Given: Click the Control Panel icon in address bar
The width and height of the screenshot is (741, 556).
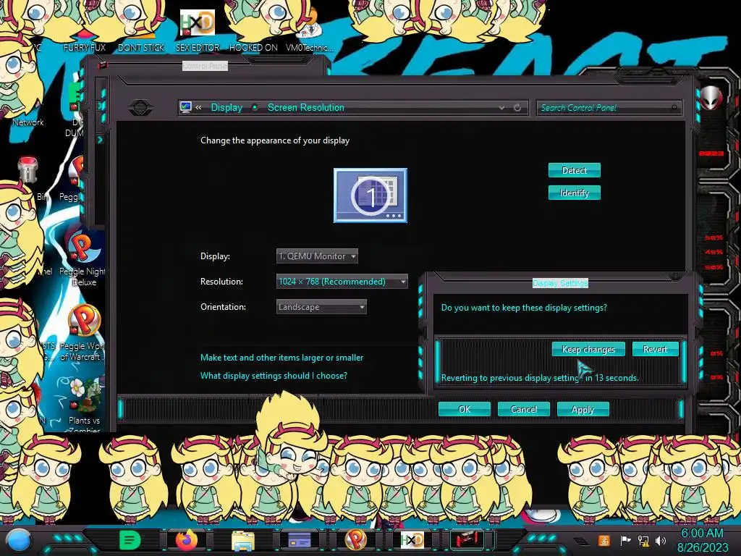Looking at the screenshot, I should point(186,107).
